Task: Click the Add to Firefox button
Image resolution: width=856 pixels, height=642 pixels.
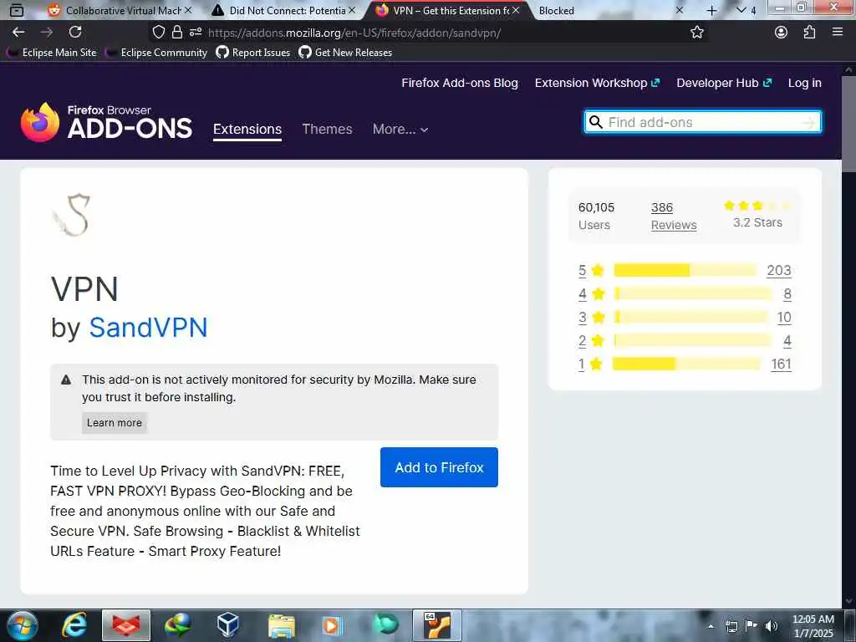Action: point(439,467)
